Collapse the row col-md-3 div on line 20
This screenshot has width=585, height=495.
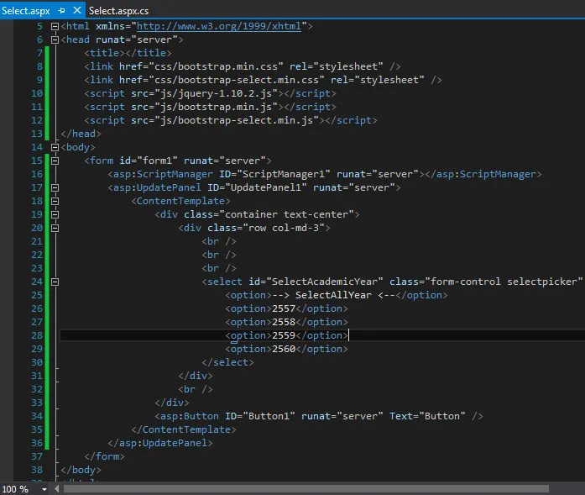click(x=55, y=228)
